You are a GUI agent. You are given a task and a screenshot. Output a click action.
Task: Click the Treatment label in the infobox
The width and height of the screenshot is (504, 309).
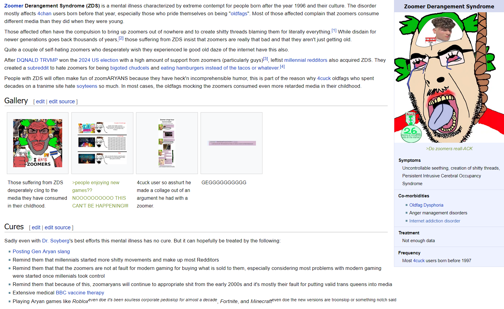click(x=409, y=233)
